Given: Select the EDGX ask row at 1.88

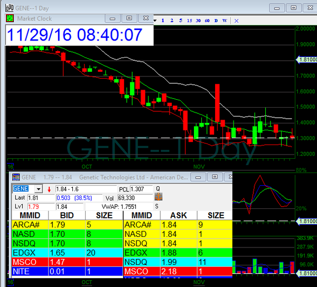Looking at the screenshot, I should click(x=178, y=252).
